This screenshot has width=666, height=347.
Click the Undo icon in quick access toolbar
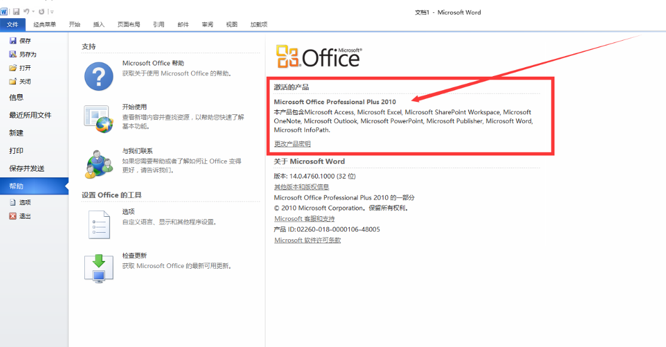click(x=27, y=11)
